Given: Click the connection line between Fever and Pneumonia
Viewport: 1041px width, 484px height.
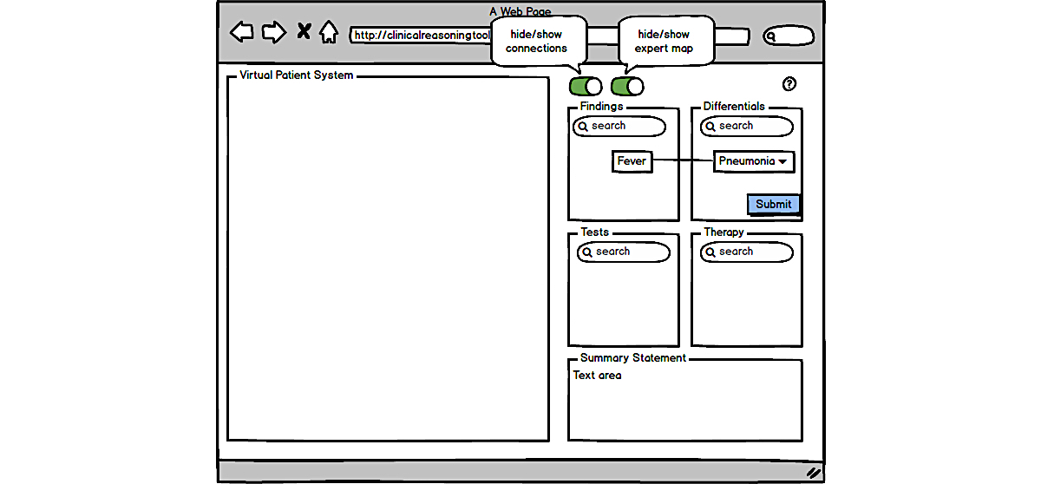Looking at the screenshot, I should coord(683,160).
